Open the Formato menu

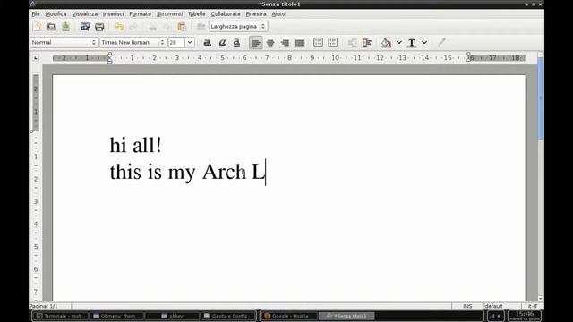click(x=140, y=14)
